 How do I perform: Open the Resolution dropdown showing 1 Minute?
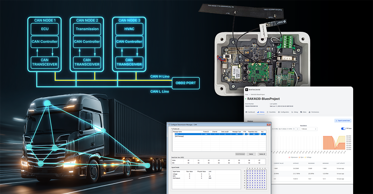click(x=309, y=129)
